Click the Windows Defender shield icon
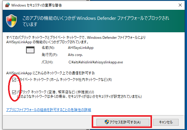The height and width of the screenshot is (130, 187). click(12, 21)
